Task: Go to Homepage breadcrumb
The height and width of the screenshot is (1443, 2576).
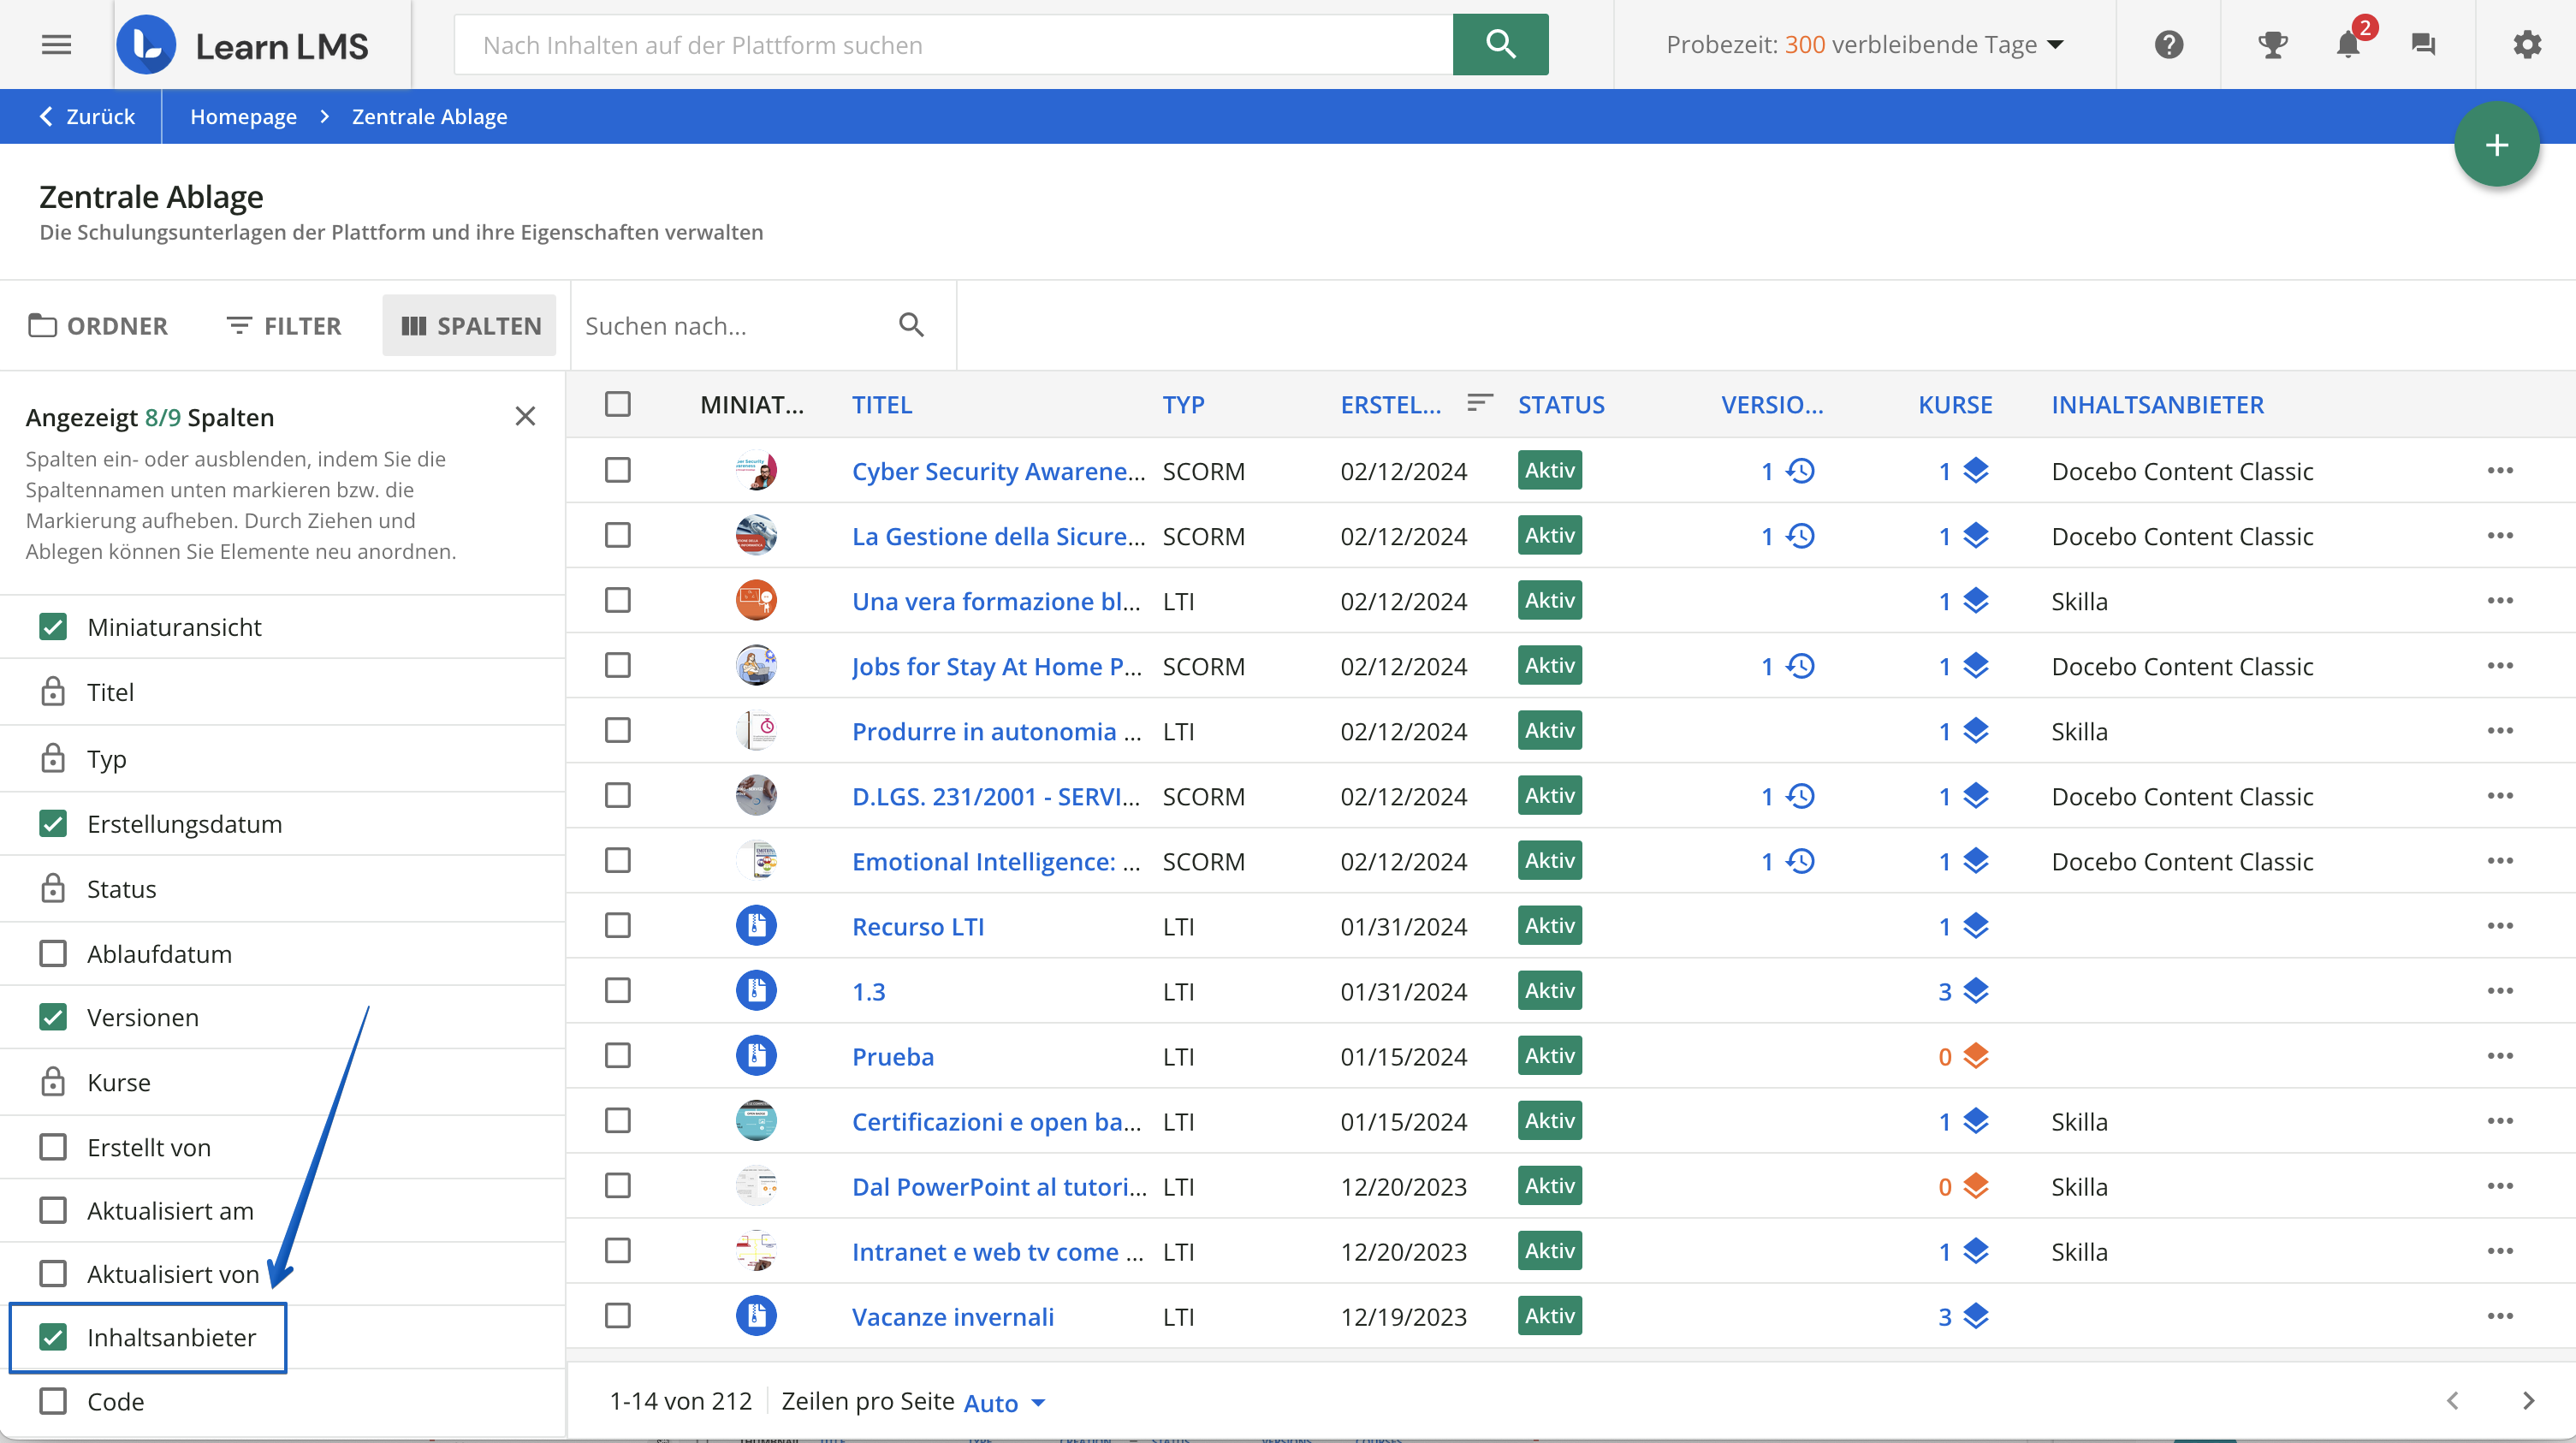Action: tap(243, 116)
